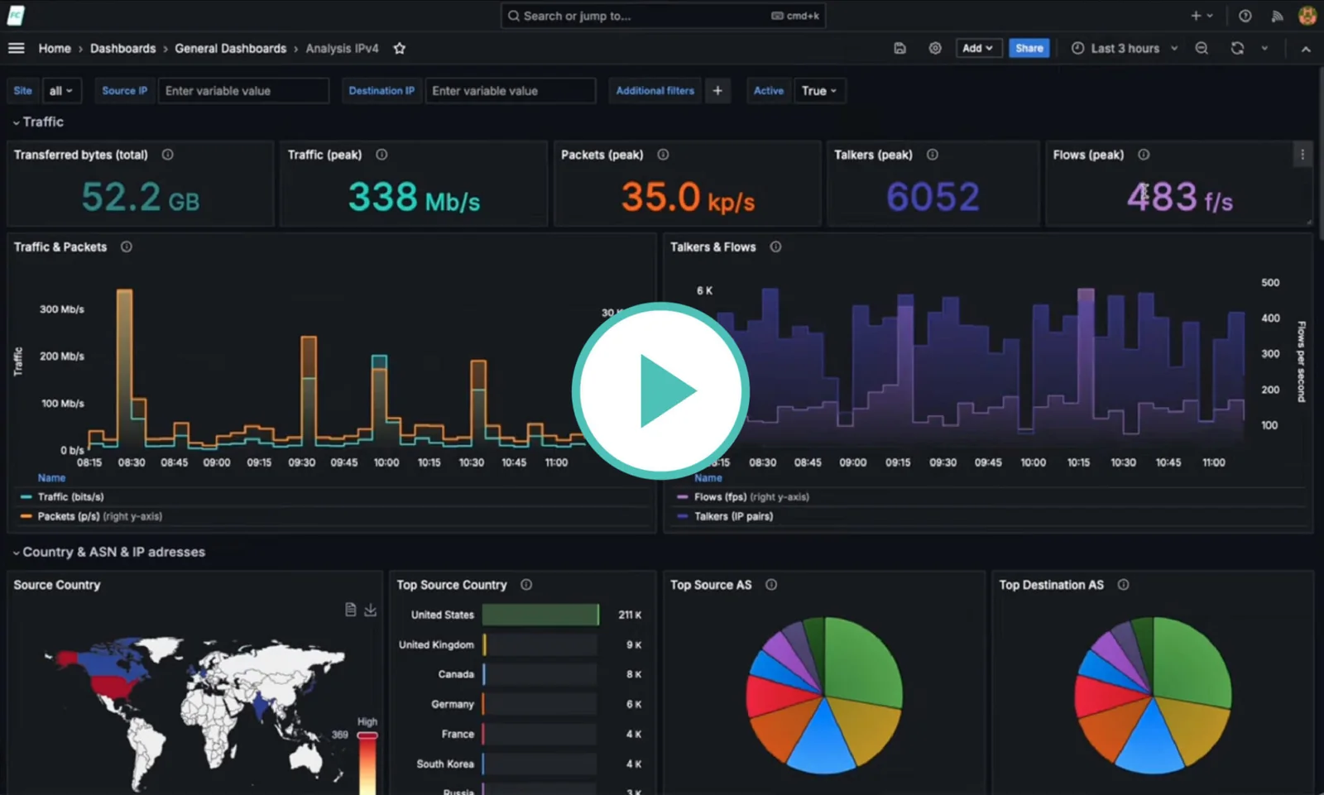Refresh the dashboard
This screenshot has width=1324, height=795.
[x=1237, y=48]
